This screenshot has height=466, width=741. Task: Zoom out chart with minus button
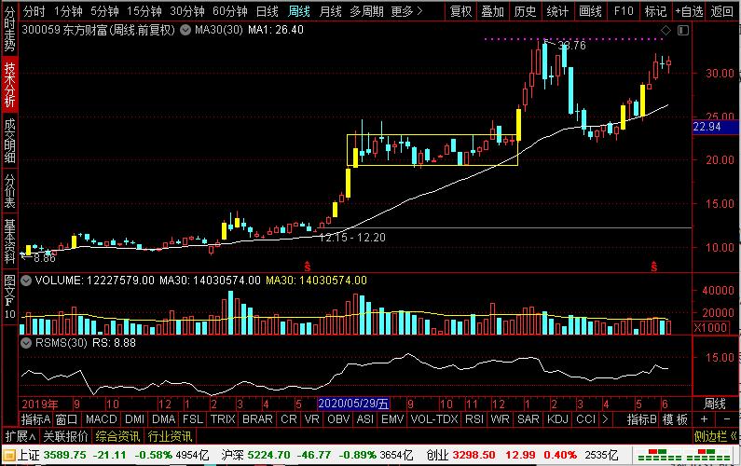coord(727,419)
